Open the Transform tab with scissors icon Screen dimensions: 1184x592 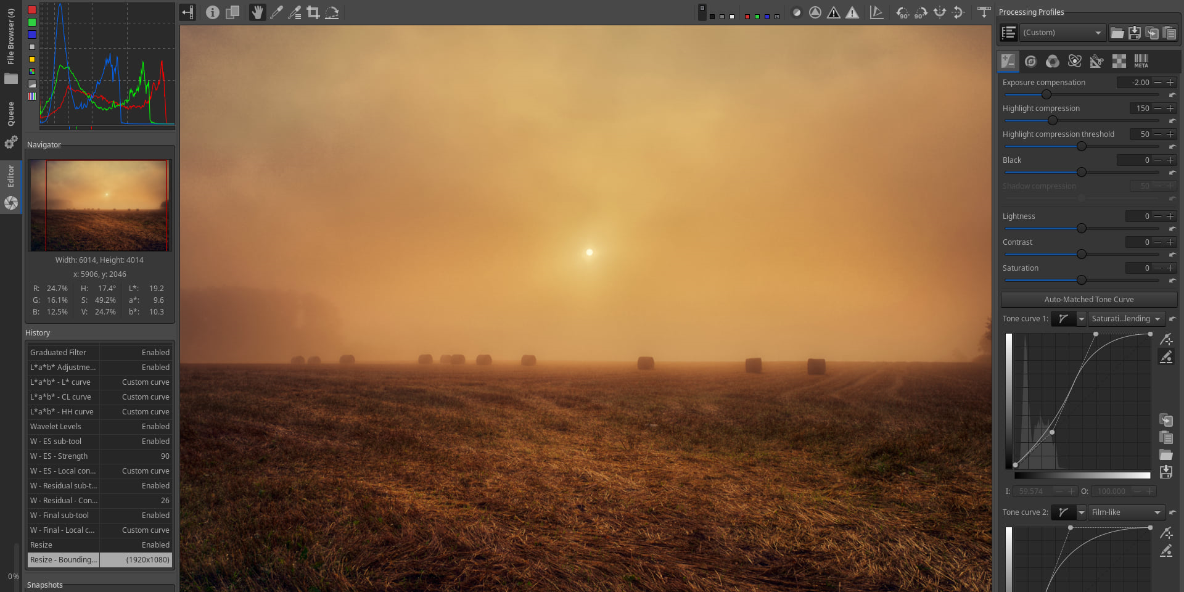click(1096, 61)
